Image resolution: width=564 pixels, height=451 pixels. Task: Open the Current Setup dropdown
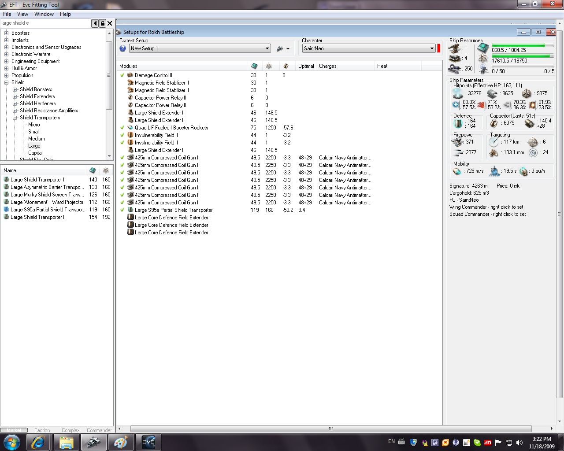pos(267,48)
